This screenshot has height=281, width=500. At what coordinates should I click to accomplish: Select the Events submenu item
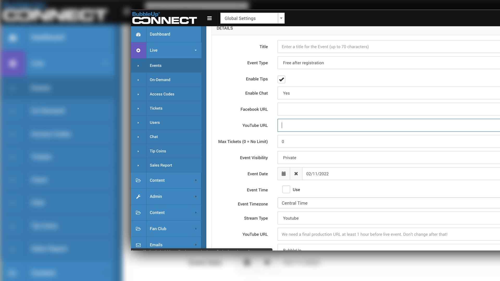[x=166, y=66]
